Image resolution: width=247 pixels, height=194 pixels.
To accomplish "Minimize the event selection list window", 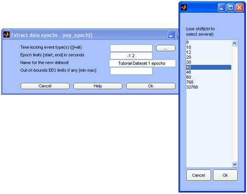I will click(x=222, y=7).
